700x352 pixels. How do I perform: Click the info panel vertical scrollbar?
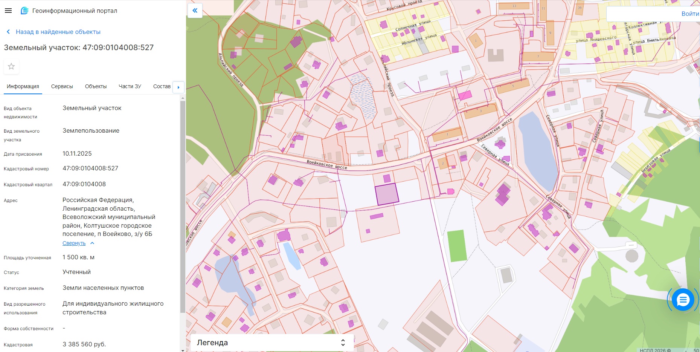pyautogui.click(x=183, y=207)
